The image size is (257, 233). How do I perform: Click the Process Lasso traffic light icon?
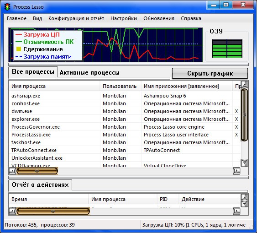(x=7, y=7)
